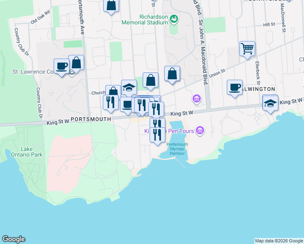
Task: Click the leftmost fork-and-knife restaurant marker
Action: pos(111,102)
